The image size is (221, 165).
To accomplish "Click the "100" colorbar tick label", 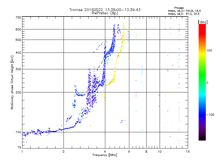I will 209,51.
